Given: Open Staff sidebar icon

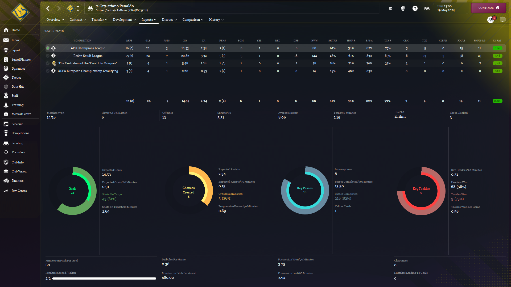Looking at the screenshot, I should click(6, 96).
